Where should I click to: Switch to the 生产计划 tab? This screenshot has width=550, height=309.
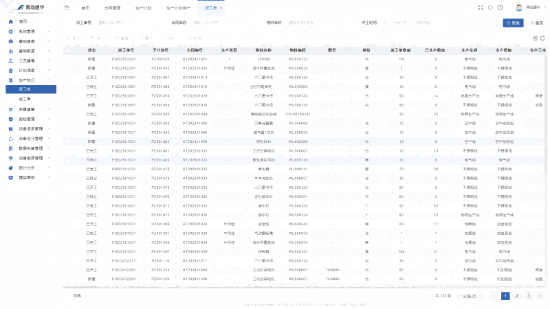[x=143, y=7]
